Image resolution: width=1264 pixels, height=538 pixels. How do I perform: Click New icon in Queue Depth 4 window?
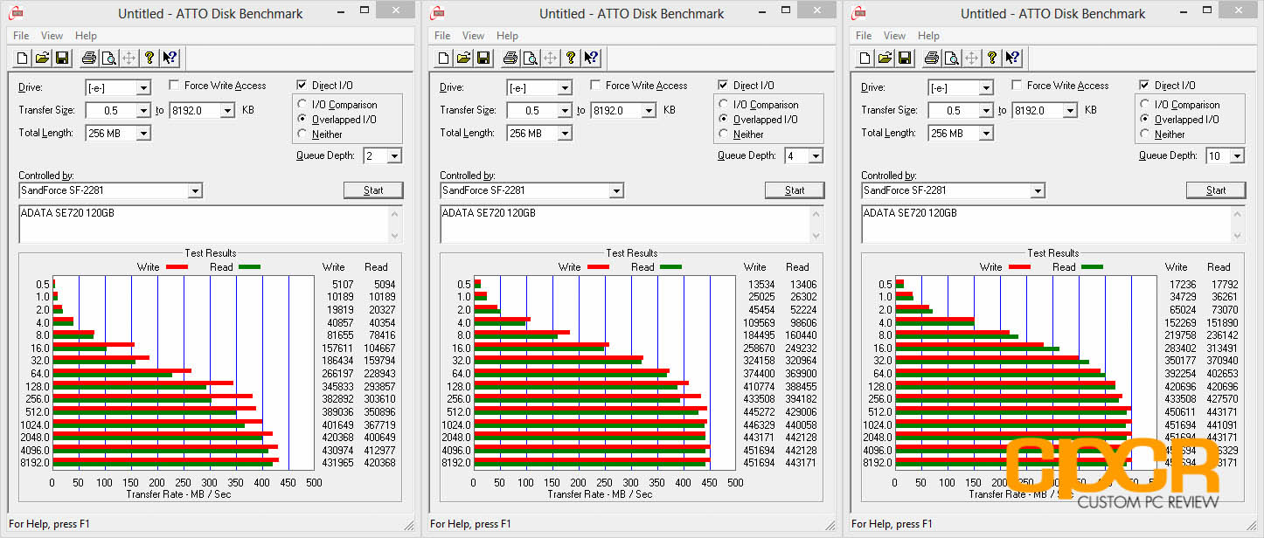click(x=443, y=58)
